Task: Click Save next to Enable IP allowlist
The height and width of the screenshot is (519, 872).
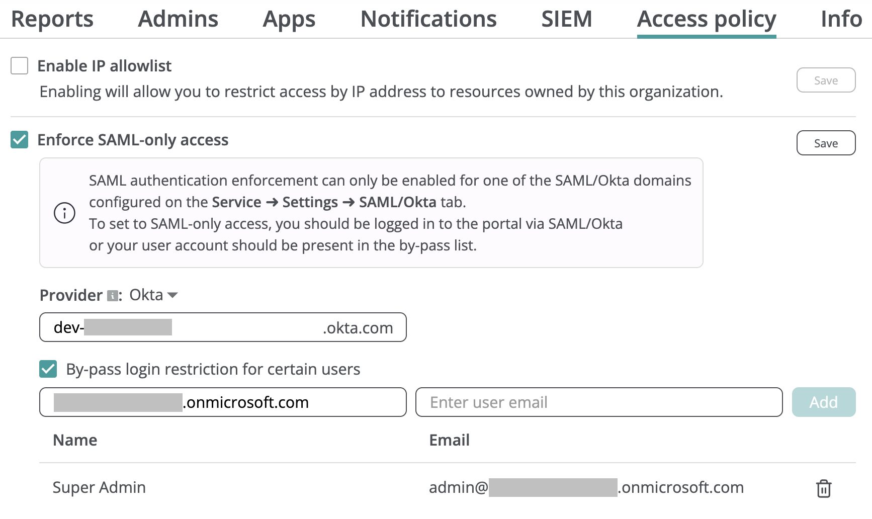Action: pyautogui.click(x=826, y=80)
